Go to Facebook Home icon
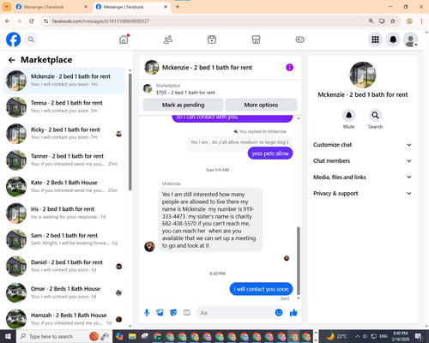429x343 pixels. (124, 39)
